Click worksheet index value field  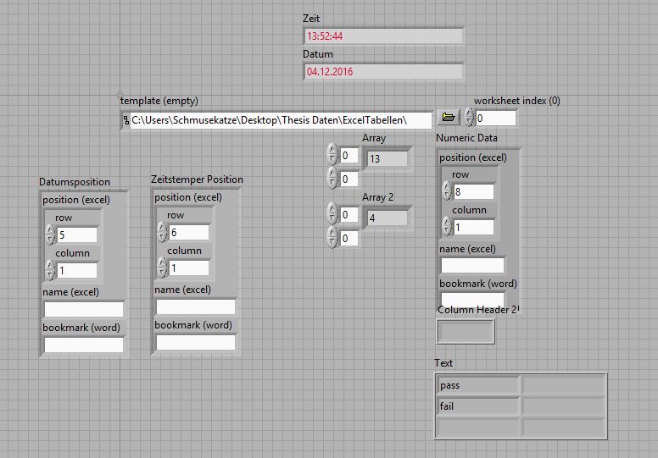point(495,119)
